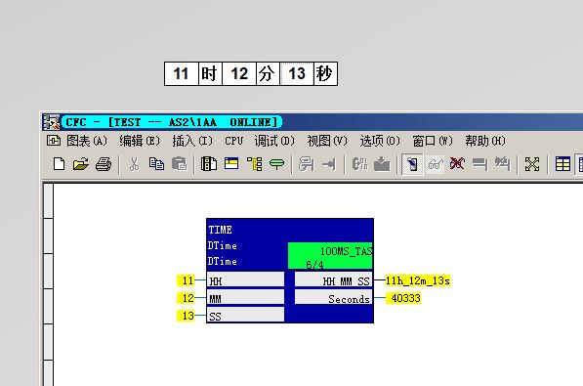The height and width of the screenshot is (386, 583).
Task: Click the yellow fit-to-window arrows icon
Action: [532, 164]
